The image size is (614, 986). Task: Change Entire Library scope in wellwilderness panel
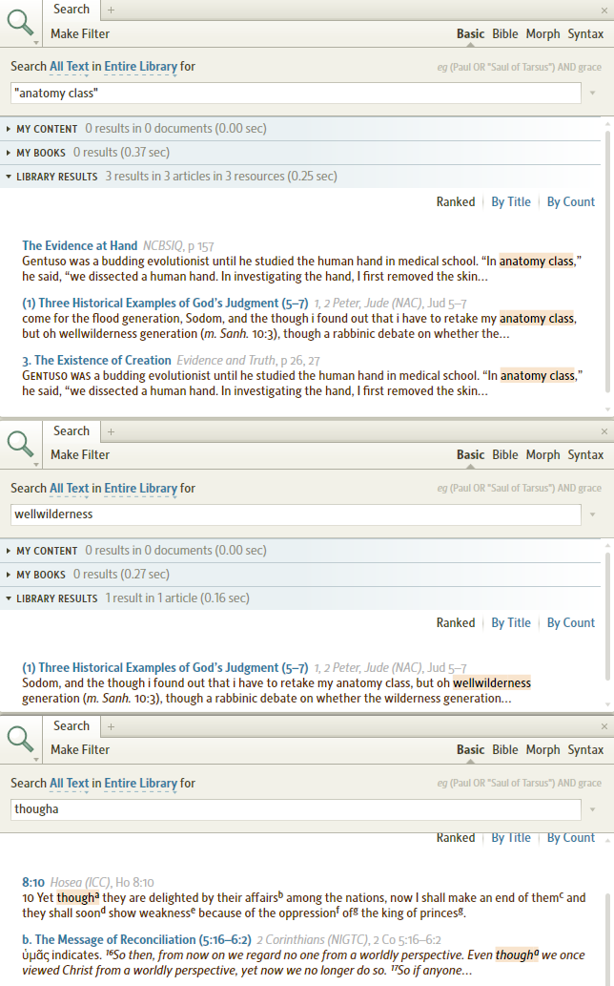tap(141, 489)
